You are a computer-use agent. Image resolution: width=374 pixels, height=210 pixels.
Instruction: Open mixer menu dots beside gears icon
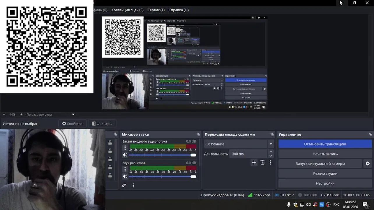tap(133, 185)
